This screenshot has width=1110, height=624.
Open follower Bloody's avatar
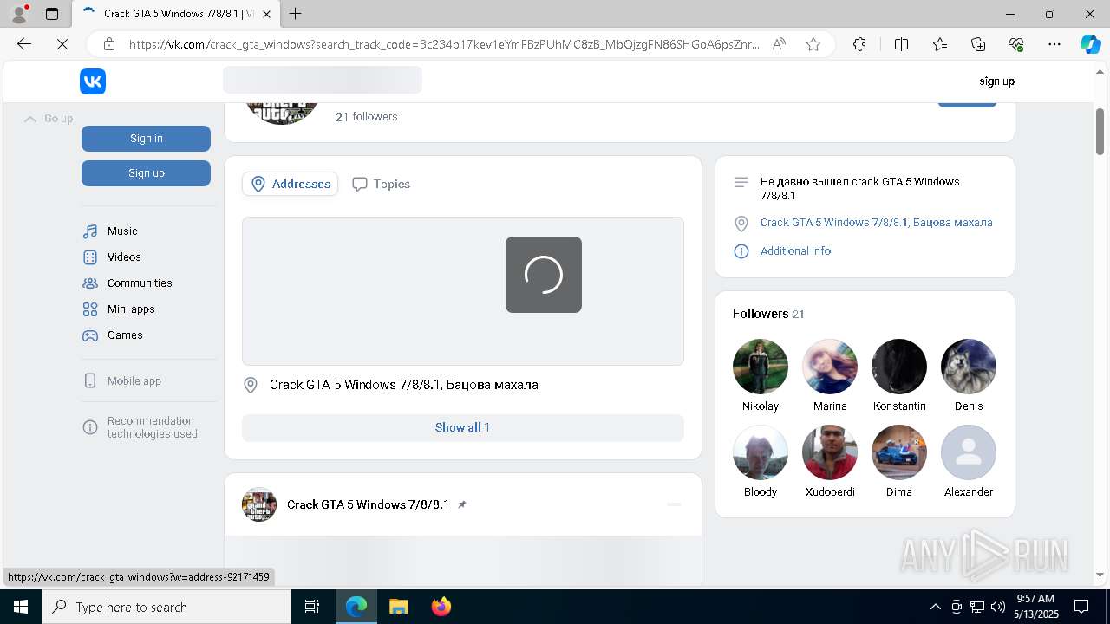pyautogui.click(x=761, y=452)
